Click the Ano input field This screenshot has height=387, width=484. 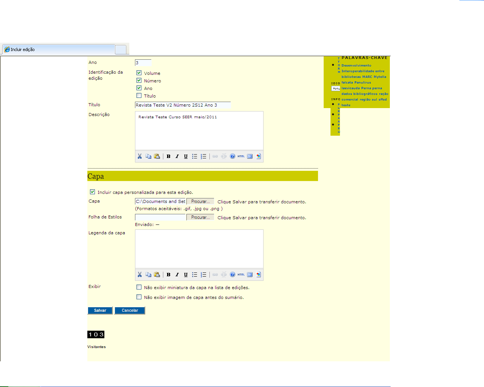(143, 63)
